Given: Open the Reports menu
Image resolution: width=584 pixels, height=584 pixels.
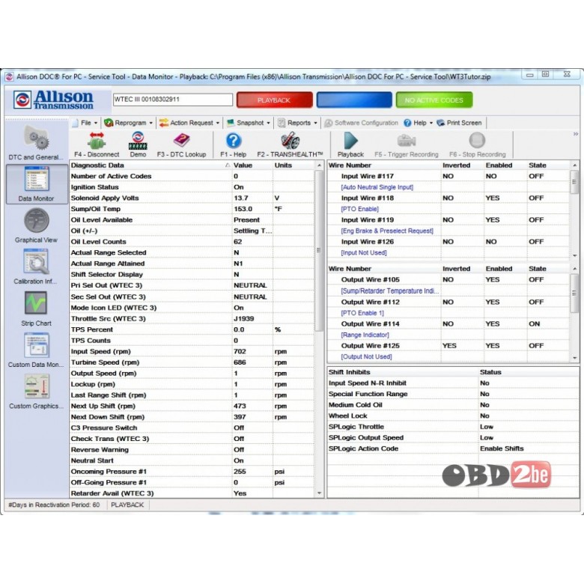Looking at the screenshot, I should tap(297, 123).
